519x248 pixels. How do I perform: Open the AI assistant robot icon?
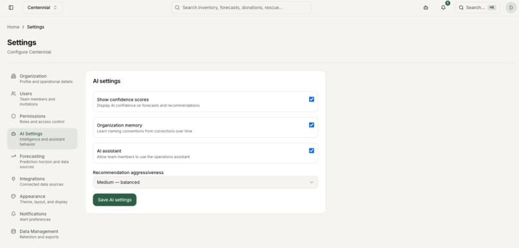426,7
